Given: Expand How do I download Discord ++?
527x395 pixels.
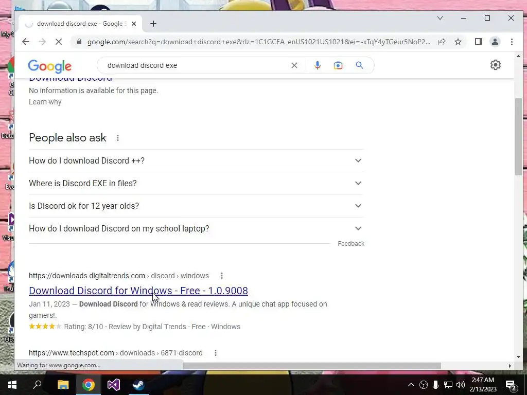Looking at the screenshot, I should pyautogui.click(x=196, y=160).
